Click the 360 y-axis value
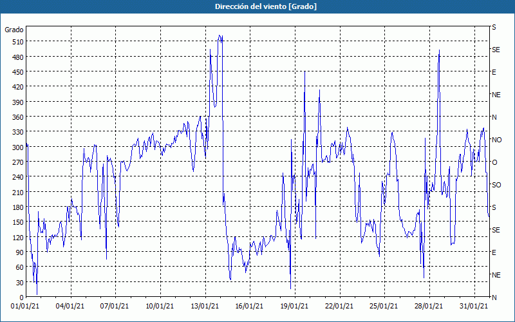 pos(17,117)
